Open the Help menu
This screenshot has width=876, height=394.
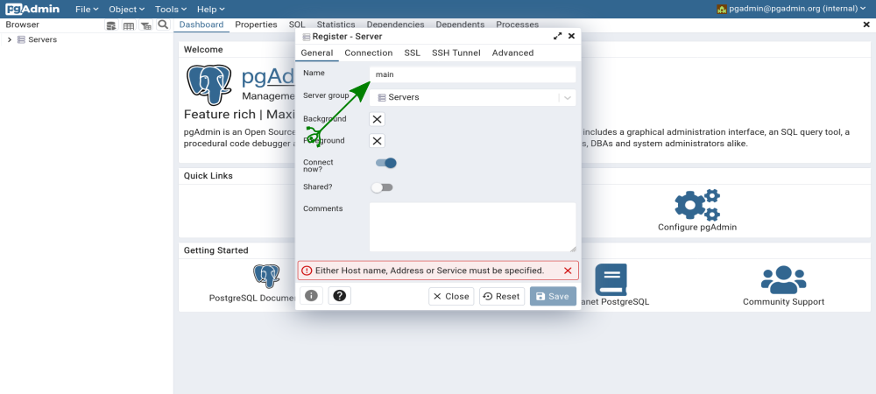[x=211, y=9]
